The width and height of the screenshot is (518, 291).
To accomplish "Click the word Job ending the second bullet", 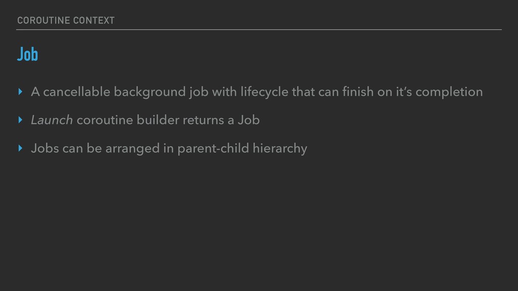I will (249, 120).
